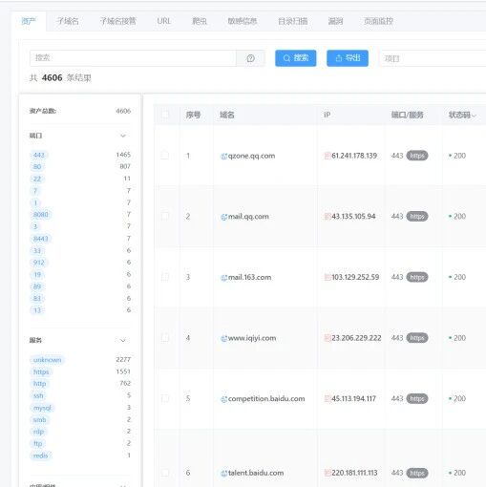Click the blue 搜索 search button

tap(296, 58)
